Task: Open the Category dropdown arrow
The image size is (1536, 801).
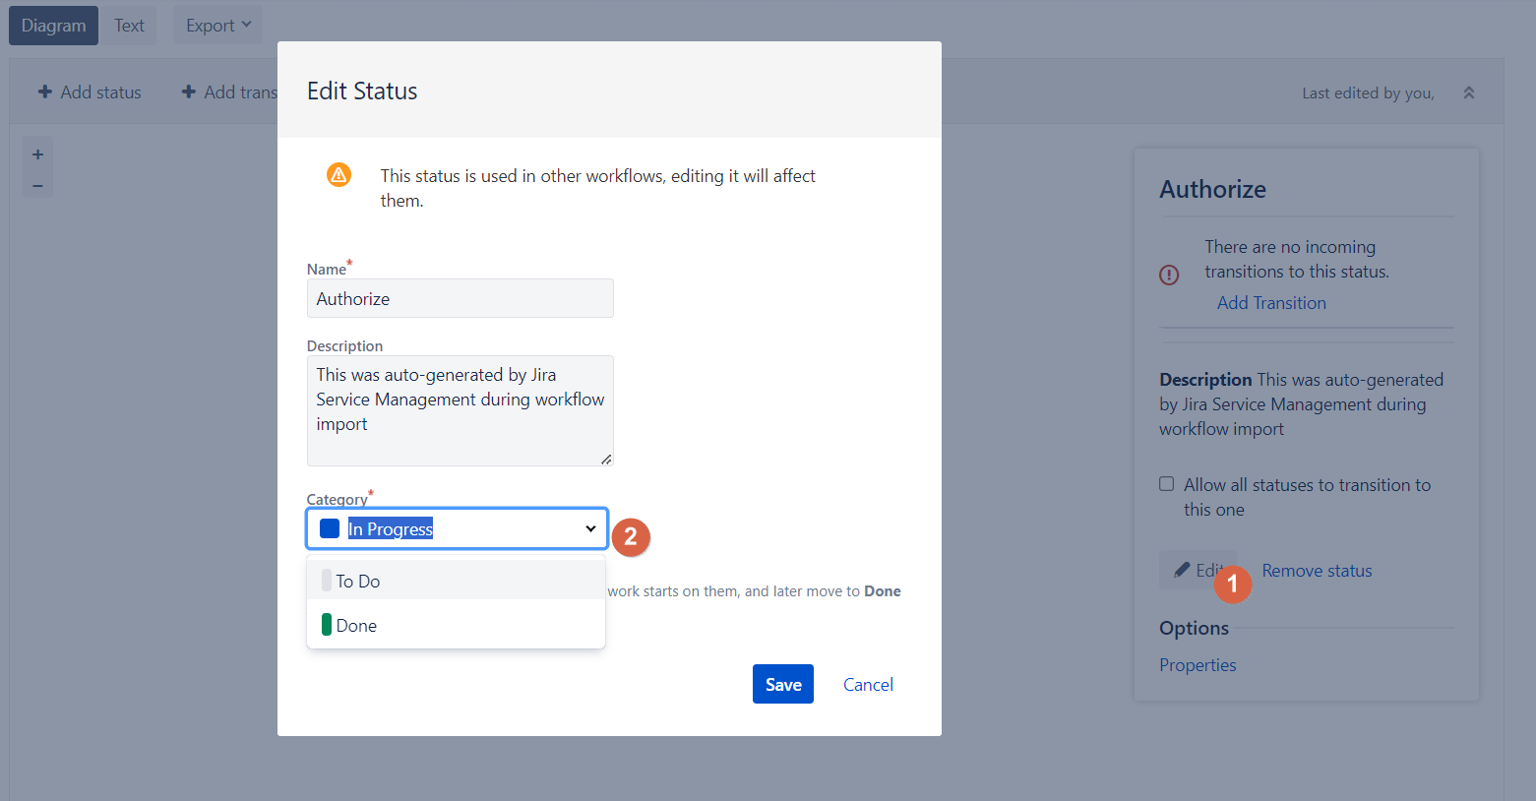Action: pyautogui.click(x=591, y=528)
